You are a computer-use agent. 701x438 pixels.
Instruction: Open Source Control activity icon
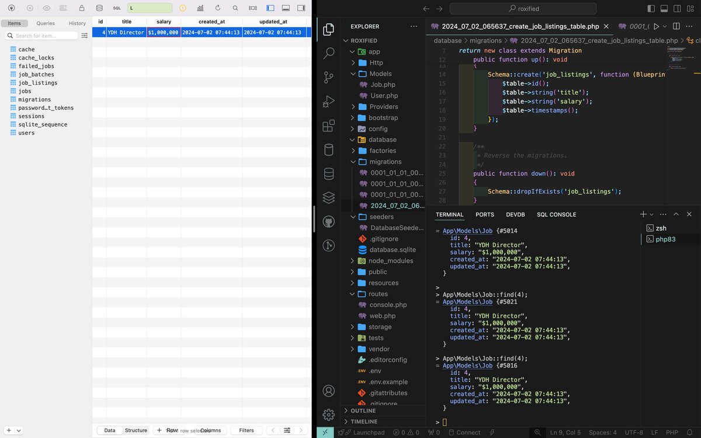pos(329,77)
